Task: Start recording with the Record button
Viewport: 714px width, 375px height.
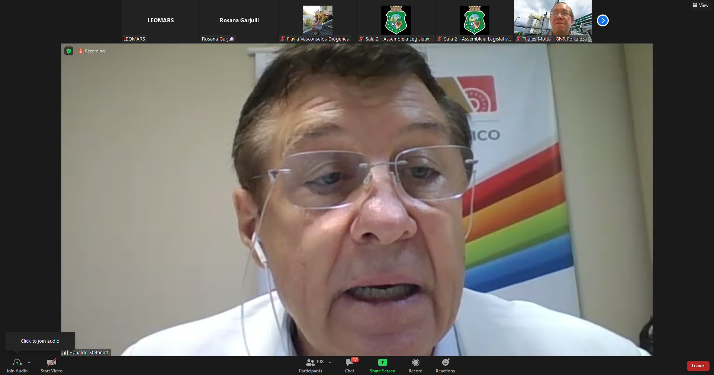Action: 415,365
